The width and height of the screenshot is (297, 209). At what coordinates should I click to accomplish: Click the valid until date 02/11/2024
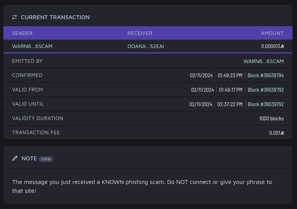click(x=201, y=104)
